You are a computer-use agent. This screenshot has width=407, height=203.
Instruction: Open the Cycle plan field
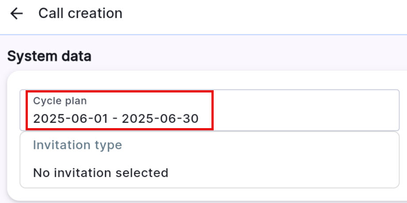pos(209,110)
